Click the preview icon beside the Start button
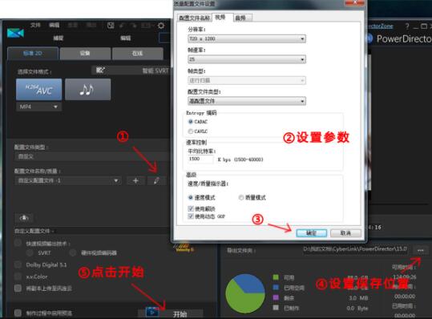The height and width of the screenshot is (319, 432). click(x=152, y=312)
